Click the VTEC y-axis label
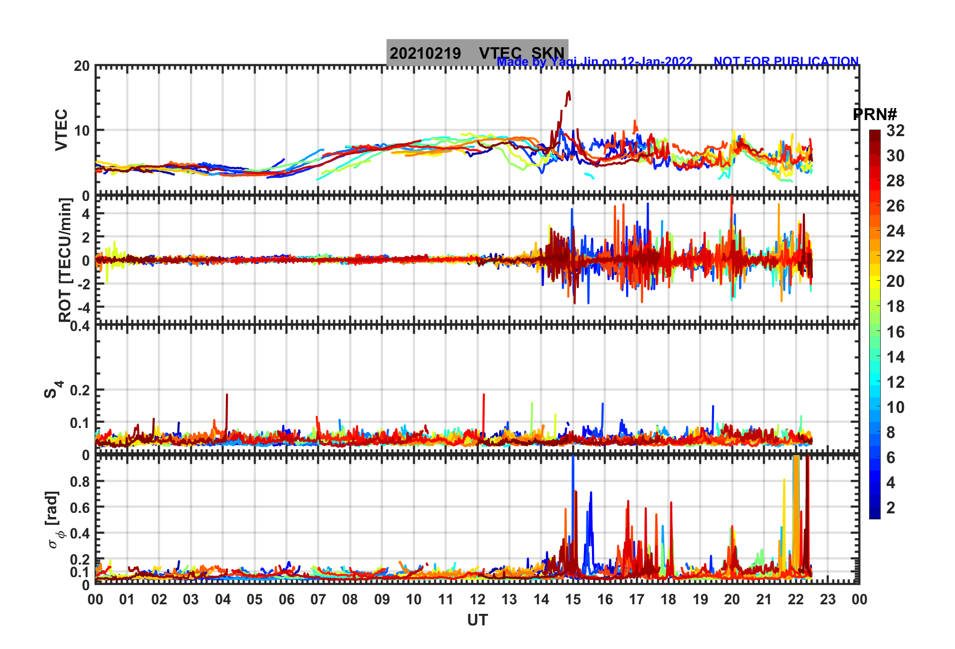Viewport: 955px width, 649px height. pos(61,130)
